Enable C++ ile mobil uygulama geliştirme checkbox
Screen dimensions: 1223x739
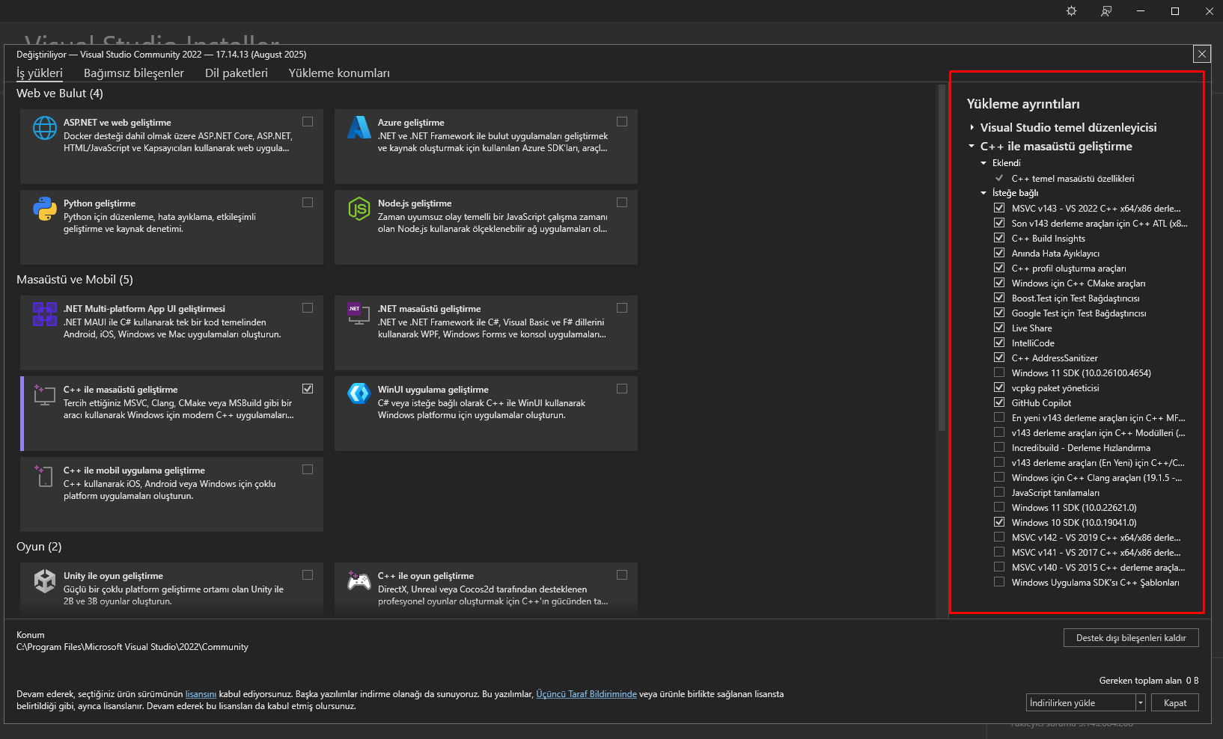click(x=308, y=469)
